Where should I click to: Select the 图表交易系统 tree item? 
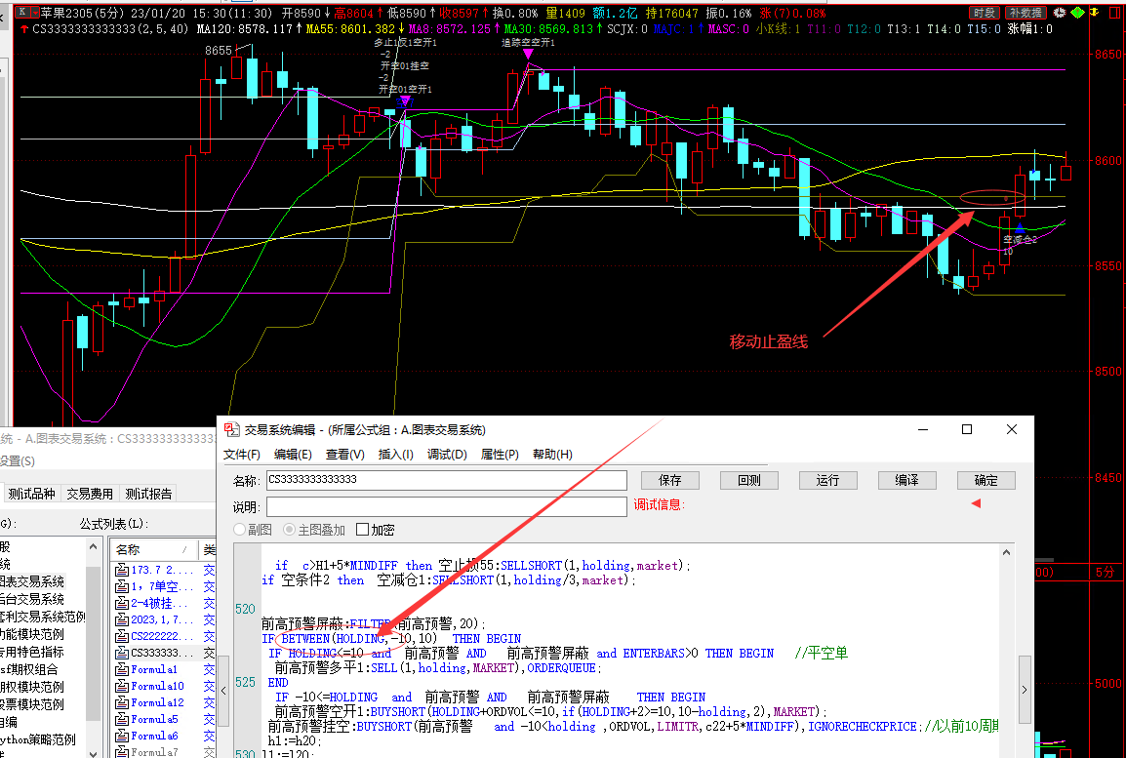click(32, 581)
